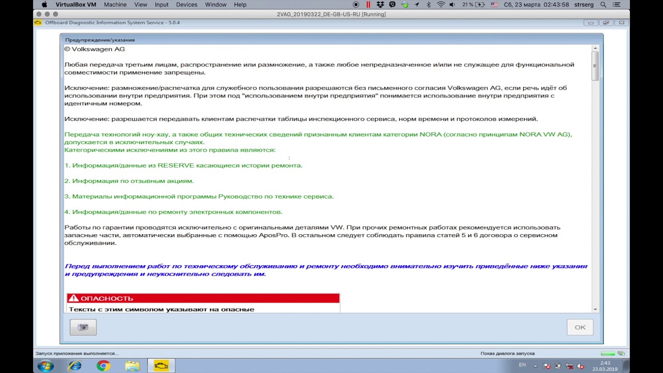Click the network status icon in the ODIS status bar
The width and height of the screenshot is (663, 373).
[x=622, y=353]
